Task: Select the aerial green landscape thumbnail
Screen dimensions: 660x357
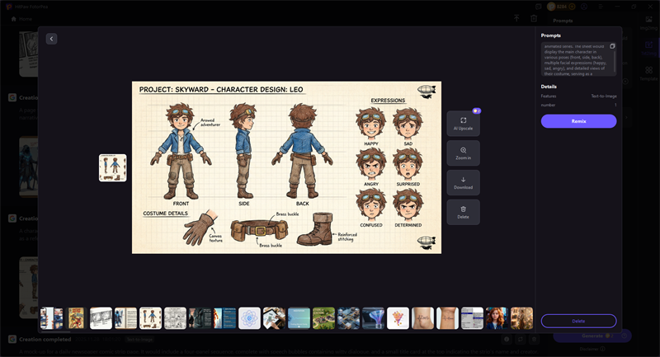Action: pos(323,318)
